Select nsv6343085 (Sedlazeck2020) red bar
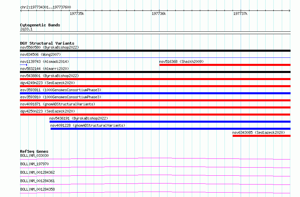The height and width of the screenshot is (197, 300). (x=262, y=136)
